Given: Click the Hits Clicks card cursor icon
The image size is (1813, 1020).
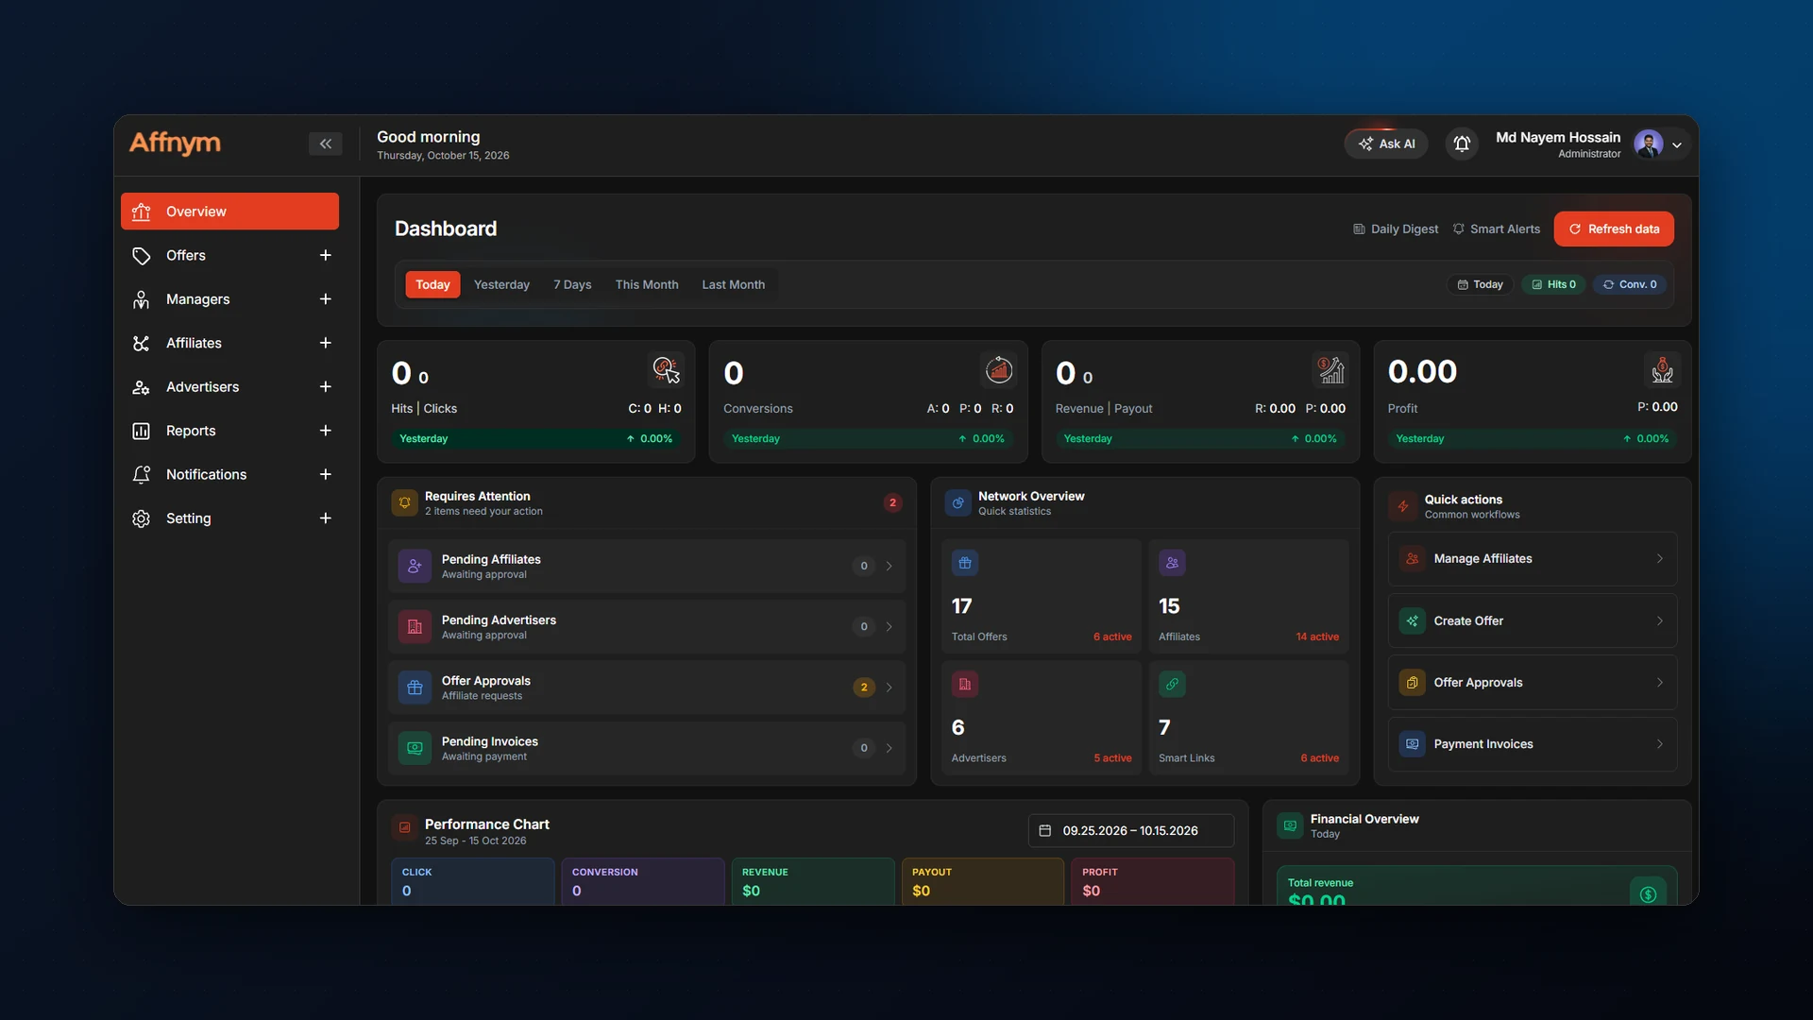Looking at the screenshot, I should coord(666,370).
